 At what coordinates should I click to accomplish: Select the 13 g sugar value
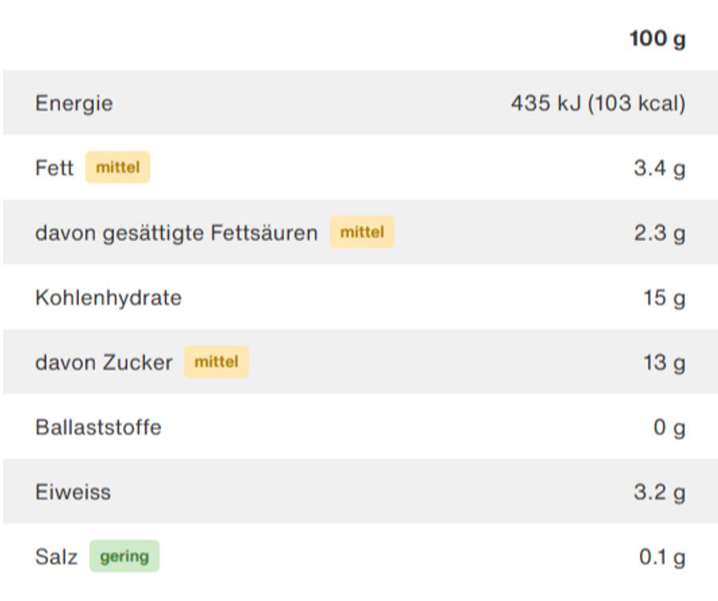pyautogui.click(x=664, y=362)
